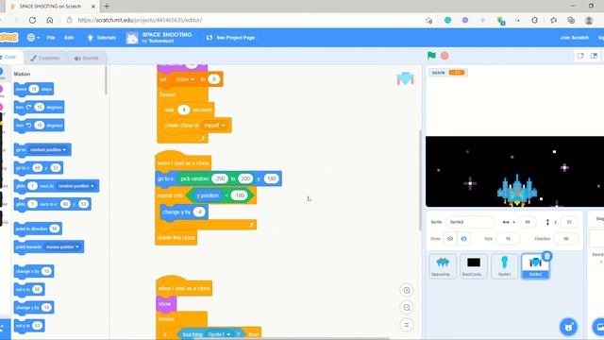The image size is (604, 340).
Task: Switch to large stage layout
Action: click(x=594, y=56)
